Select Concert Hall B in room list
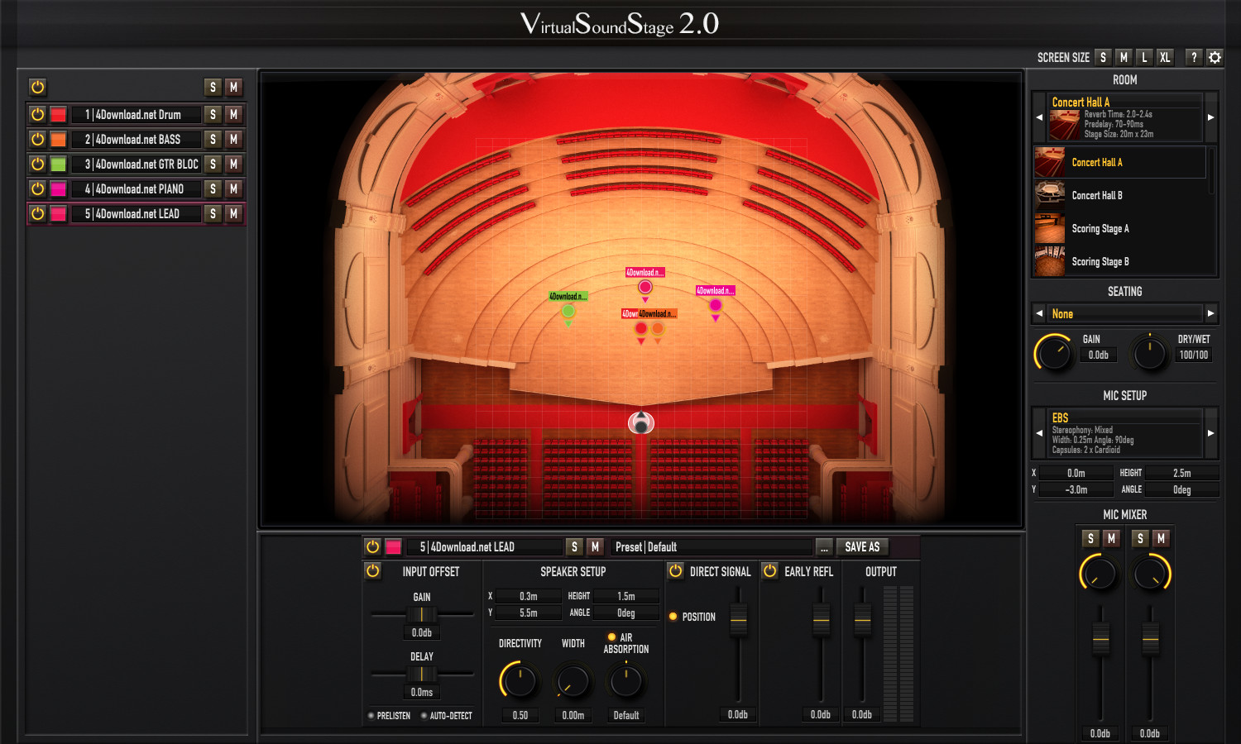The width and height of the screenshot is (1241, 744). pos(1119,195)
